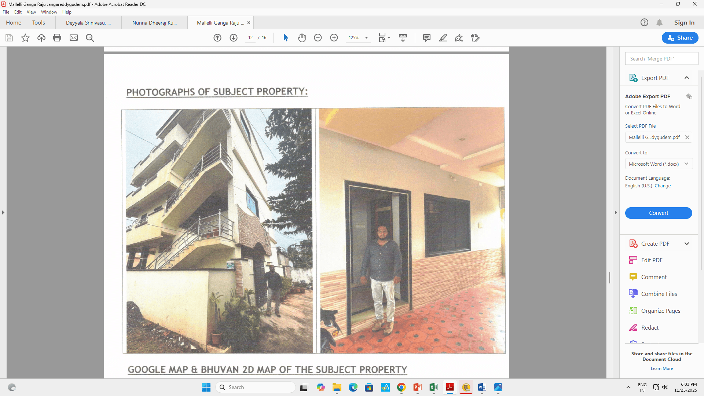
Task: Activate the hand pan tool
Action: click(302, 38)
